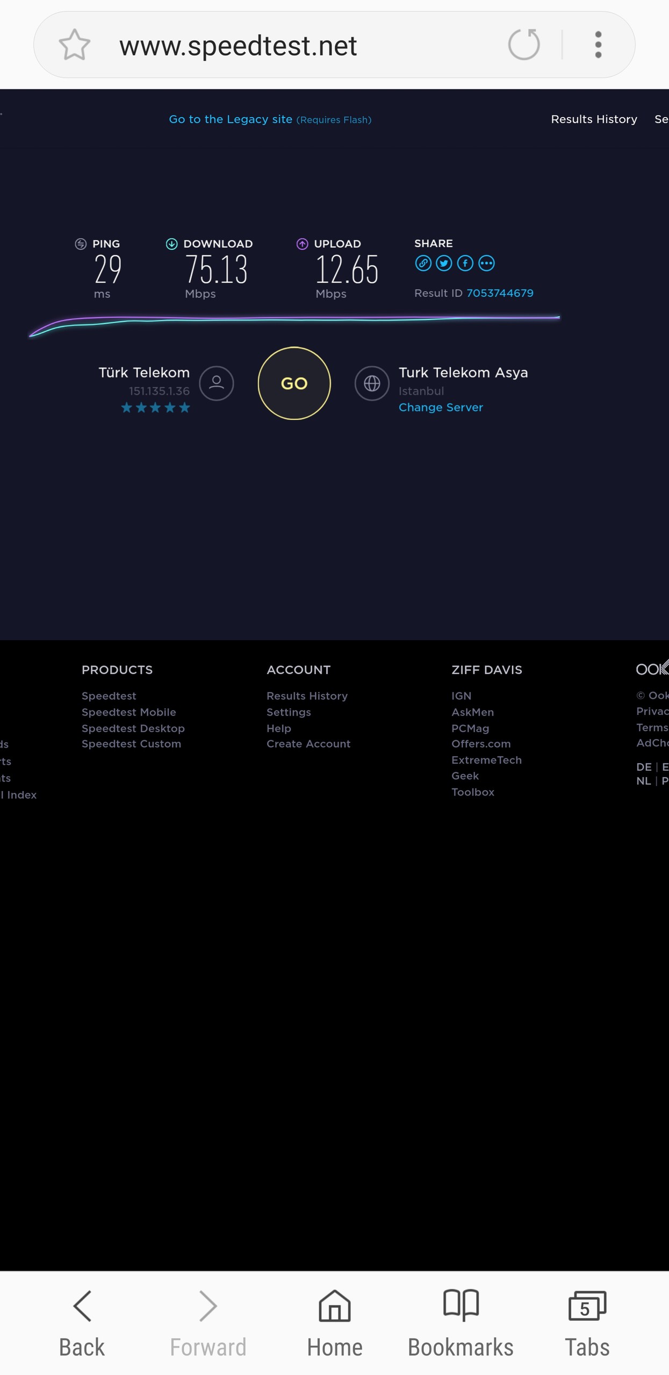The image size is (669, 1375).
Task: Tap the user profile icon beside Türk Telekom
Action: click(217, 383)
